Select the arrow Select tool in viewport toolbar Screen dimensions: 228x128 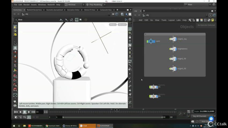pyautogui.click(x=15, y=43)
